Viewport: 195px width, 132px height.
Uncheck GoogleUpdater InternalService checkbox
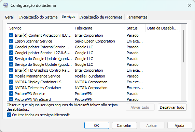pyautogui.click(x=11, y=47)
